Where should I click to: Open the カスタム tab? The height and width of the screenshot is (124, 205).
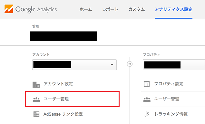pyautogui.click(x=136, y=9)
